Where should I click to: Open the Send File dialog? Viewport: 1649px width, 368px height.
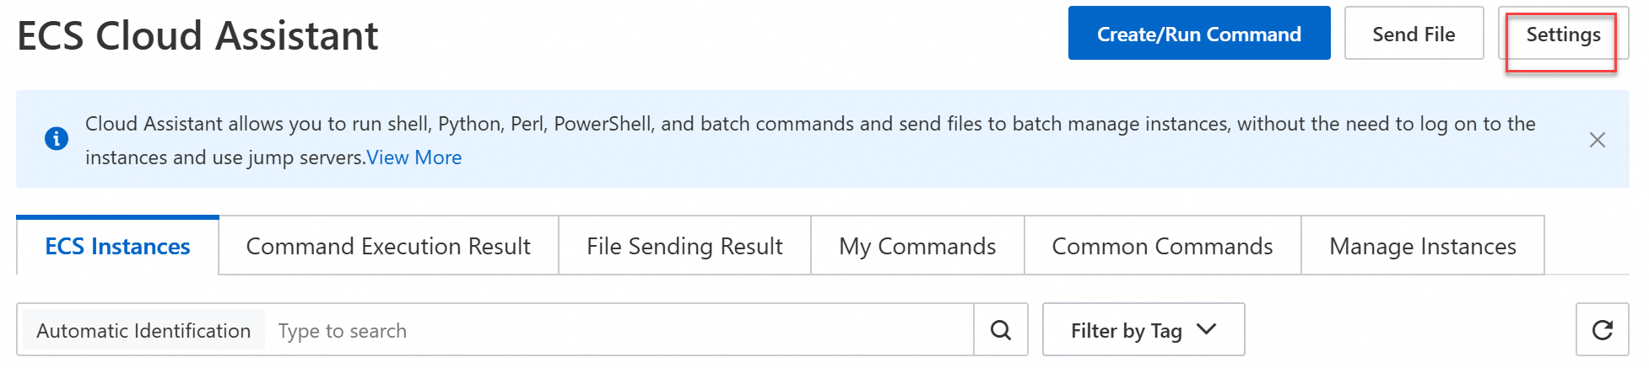(1414, 34)
